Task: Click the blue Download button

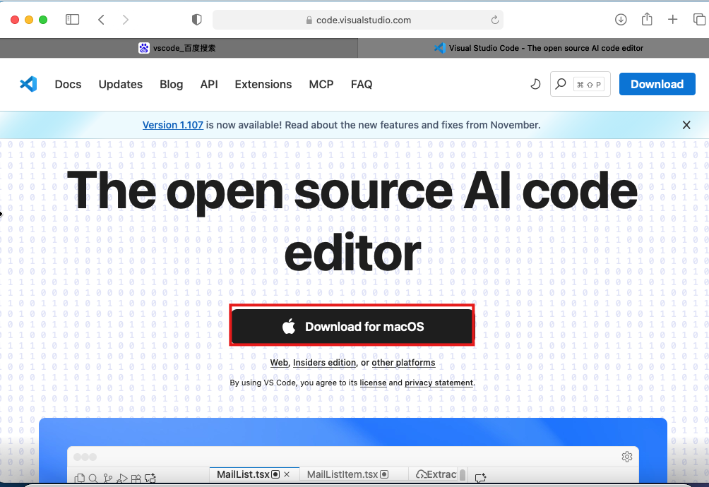Action: point(656,84)
